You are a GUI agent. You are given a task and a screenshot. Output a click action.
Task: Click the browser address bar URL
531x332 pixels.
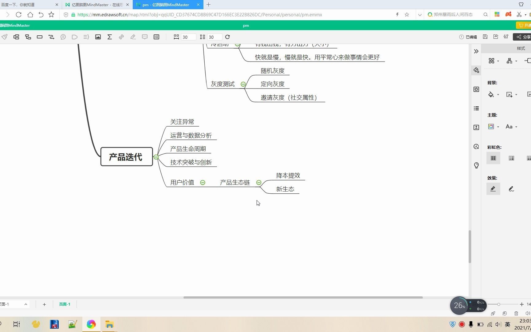point(200,14)
